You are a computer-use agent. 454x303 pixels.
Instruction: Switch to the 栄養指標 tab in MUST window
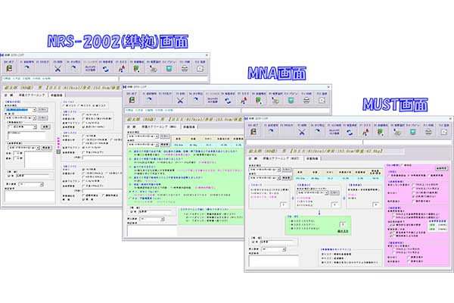coord(313,158)
